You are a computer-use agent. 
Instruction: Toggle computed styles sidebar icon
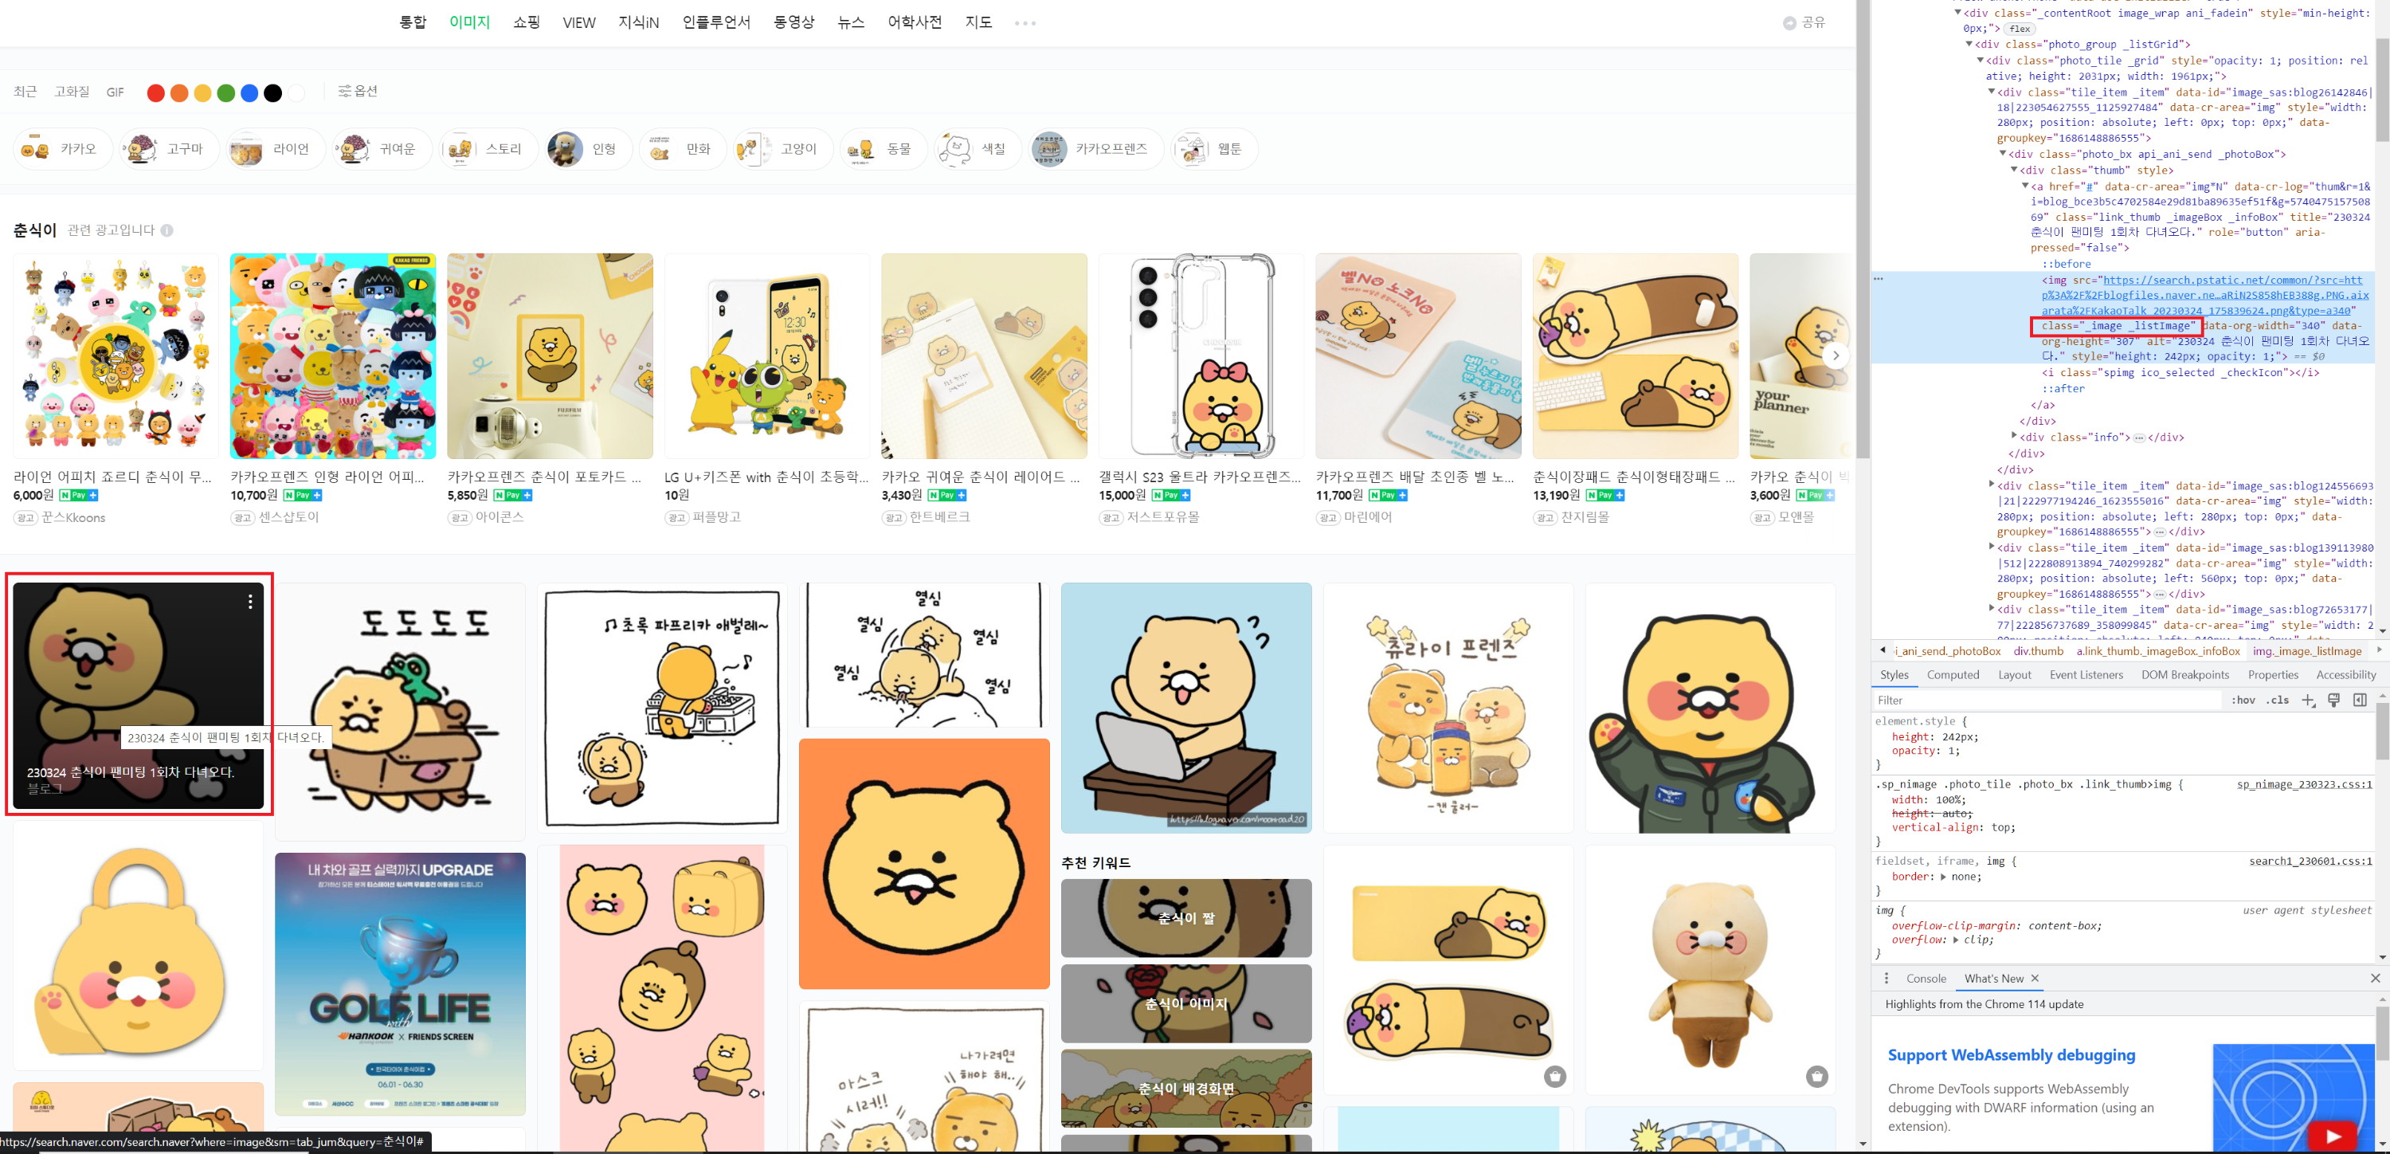tap(2360, 700)
